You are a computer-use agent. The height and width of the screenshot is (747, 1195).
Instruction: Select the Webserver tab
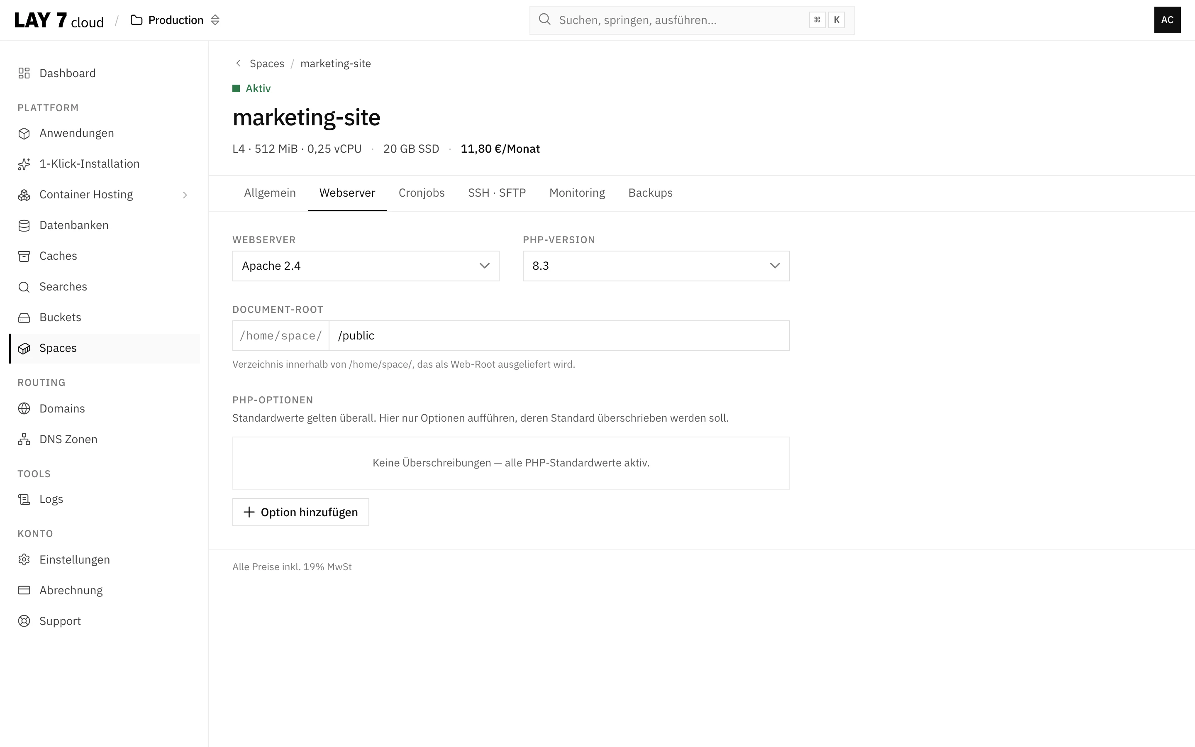[347, 193]
